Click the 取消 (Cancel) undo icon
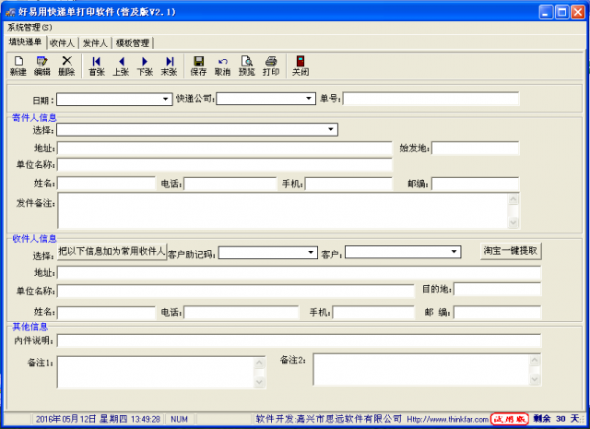590x429 pixels. coord(222,66)
